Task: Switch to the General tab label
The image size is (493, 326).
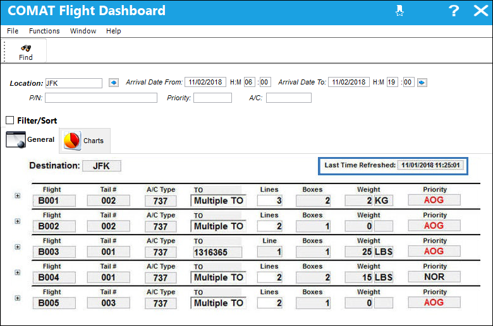Action: [x=40, y=139]
